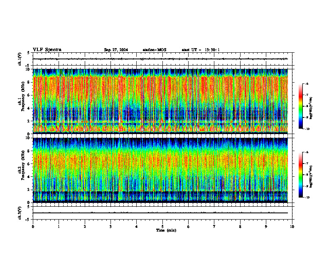Click the ch.2 colorbar log(PSD) label

[311, 177]
